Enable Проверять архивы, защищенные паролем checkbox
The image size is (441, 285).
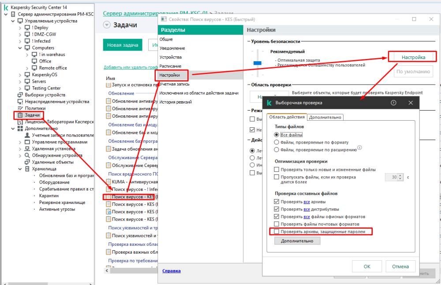[277, 231]
